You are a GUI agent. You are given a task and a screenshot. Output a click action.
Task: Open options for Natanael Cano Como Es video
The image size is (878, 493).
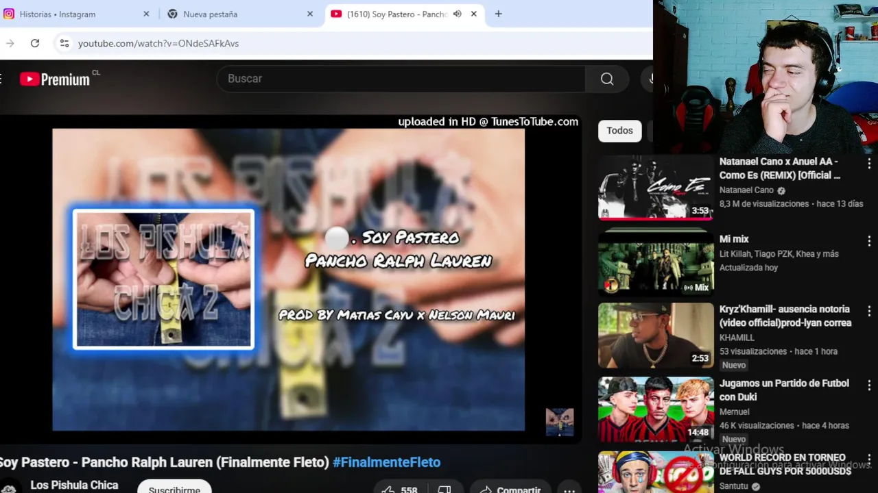tap(869, 164)
